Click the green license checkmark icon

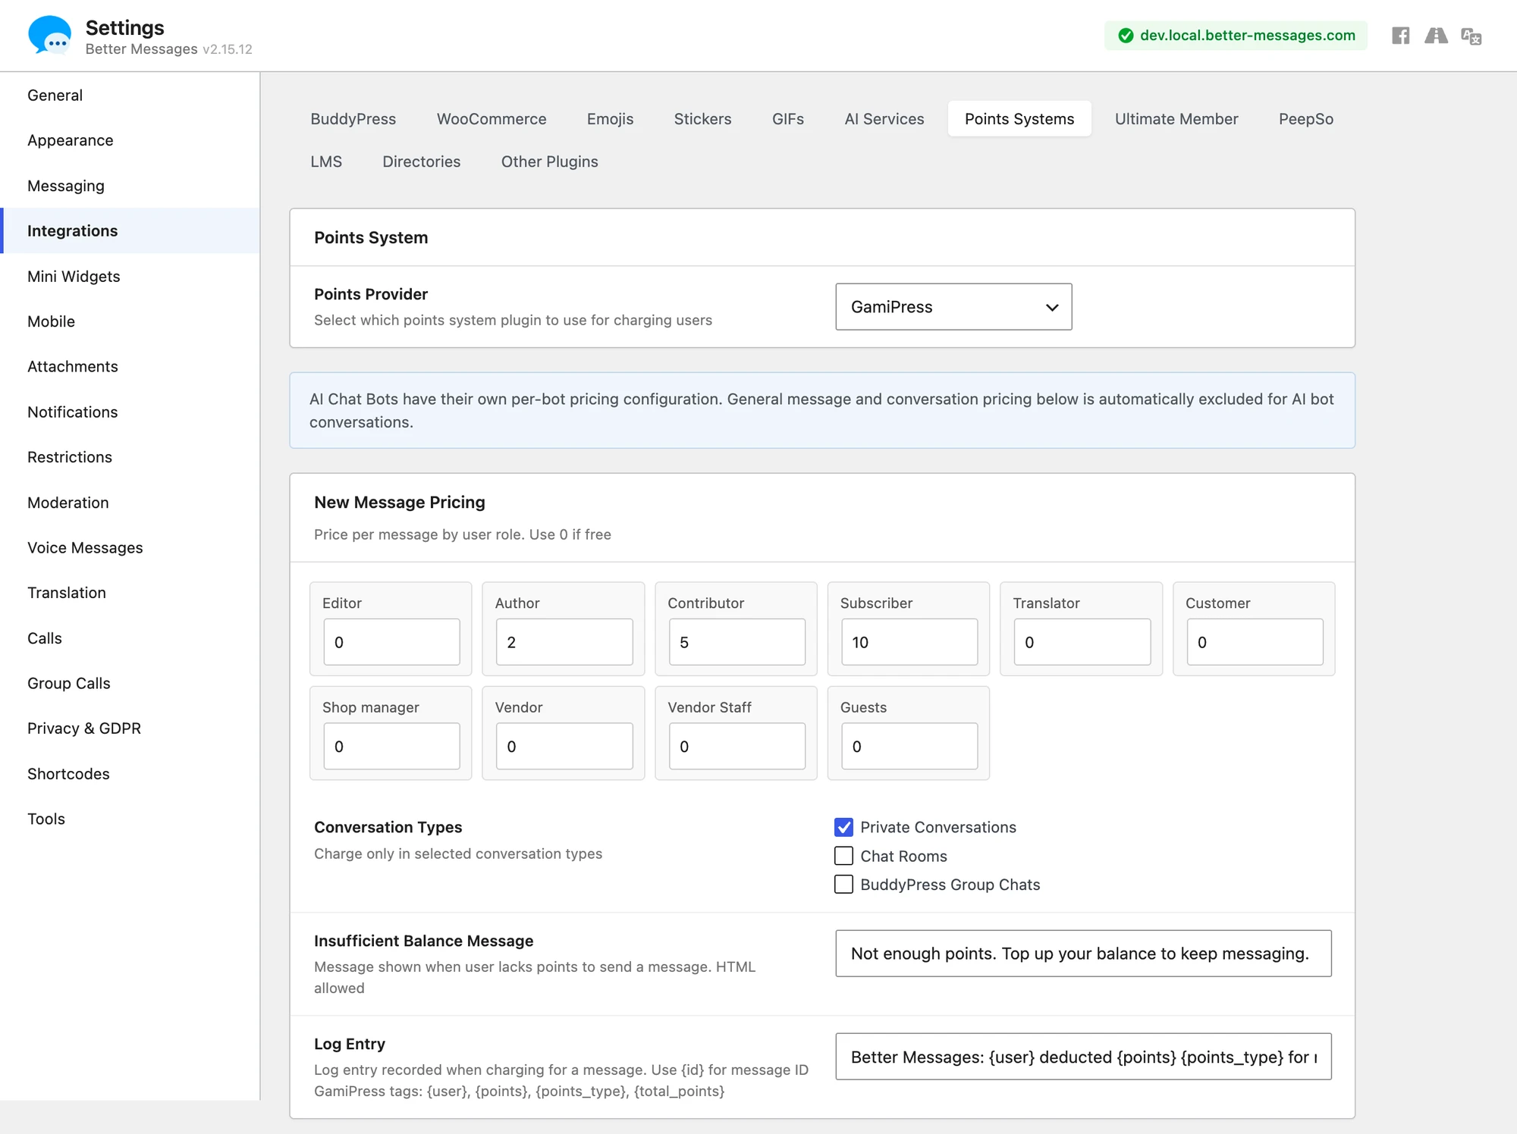point(1126,36)
